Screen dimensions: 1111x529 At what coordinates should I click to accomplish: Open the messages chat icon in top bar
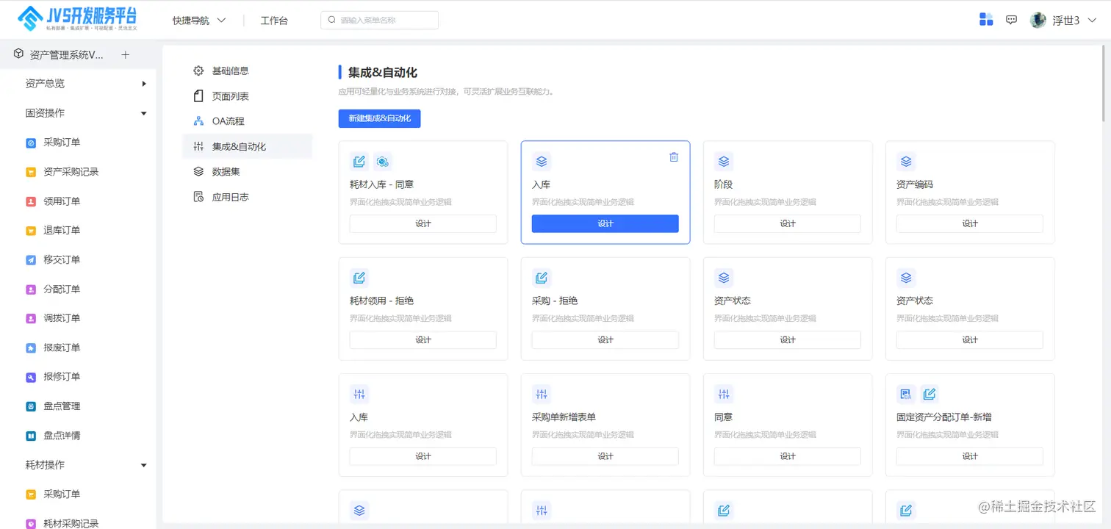pyautogui.click(x=1012, y=20)
